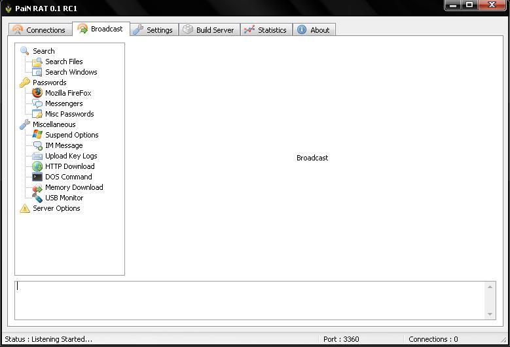Maximize the PaiN RAT window
The height and width of the screenshot is (347, 510).
tap(469, 5)
